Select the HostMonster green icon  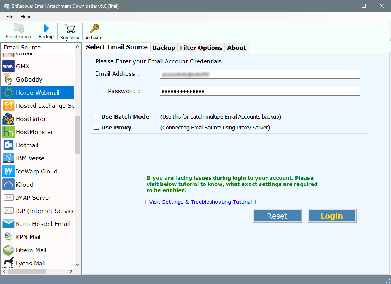pos(9,132)
